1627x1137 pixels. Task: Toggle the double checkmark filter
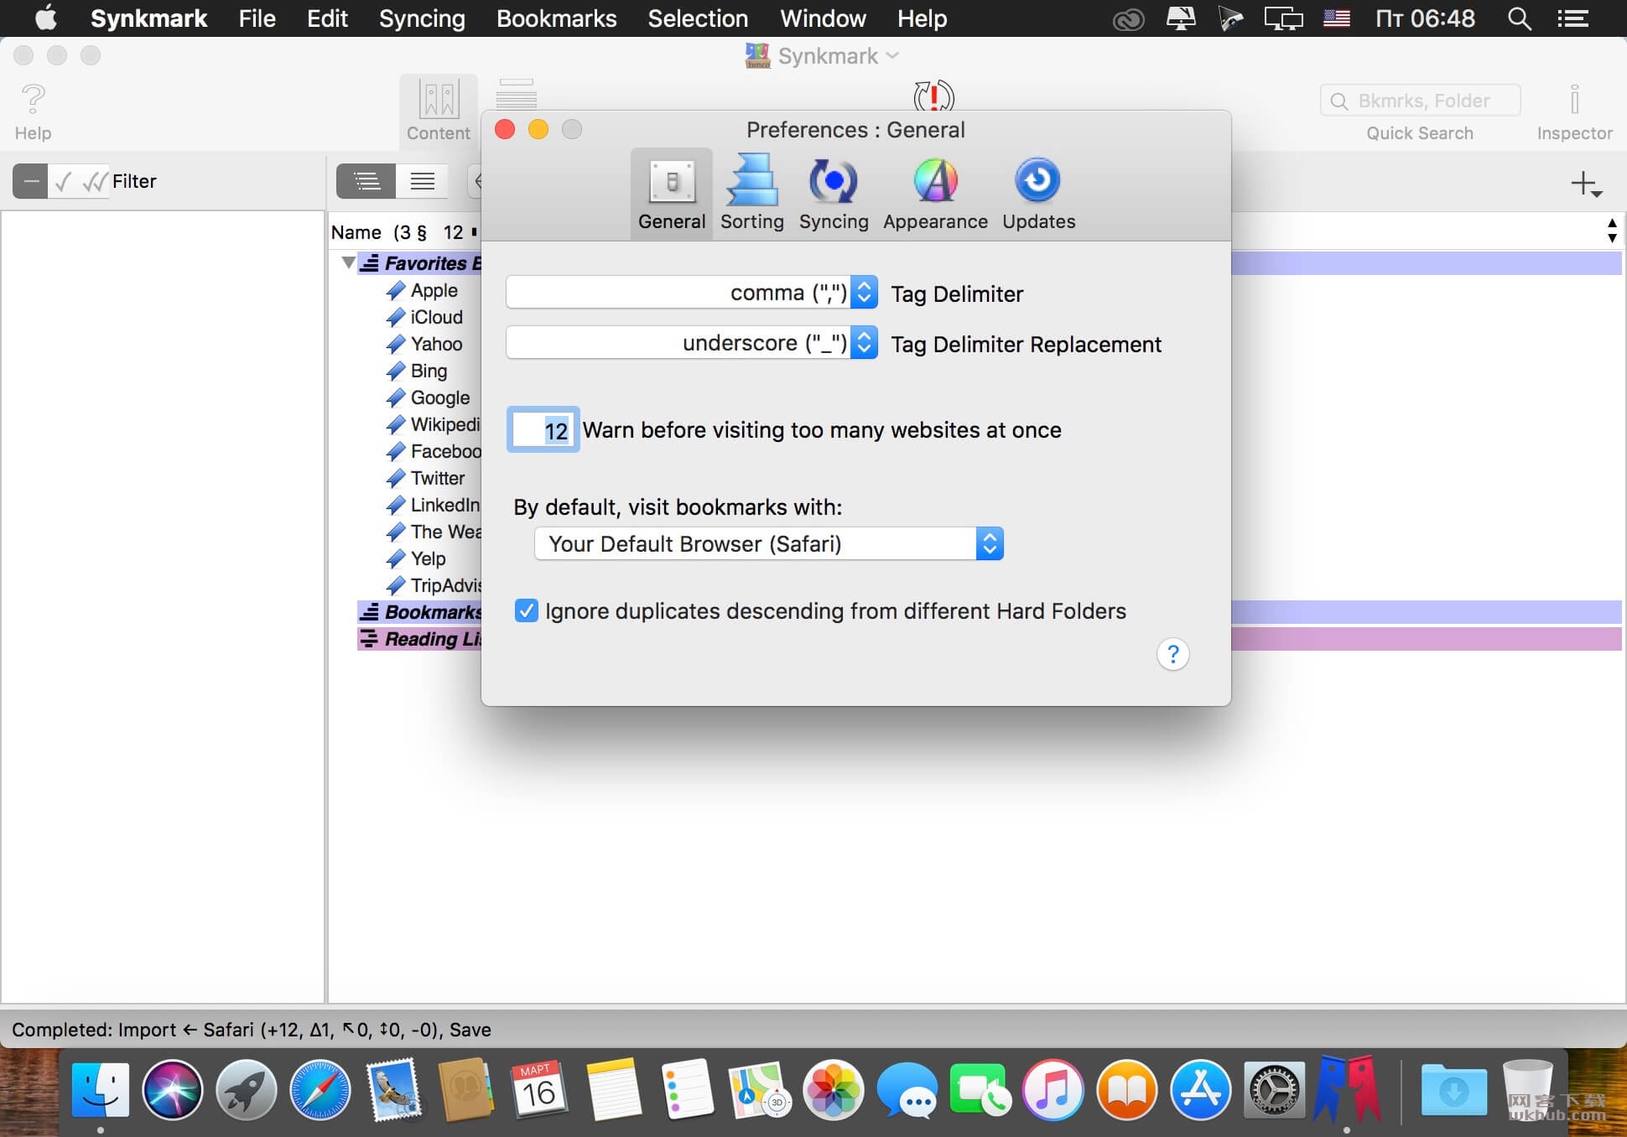(x=95, y=181)
